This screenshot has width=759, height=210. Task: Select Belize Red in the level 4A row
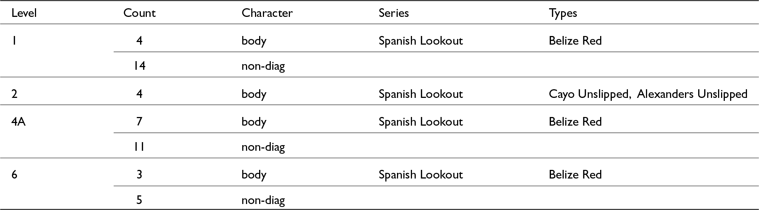click(575, 121)
